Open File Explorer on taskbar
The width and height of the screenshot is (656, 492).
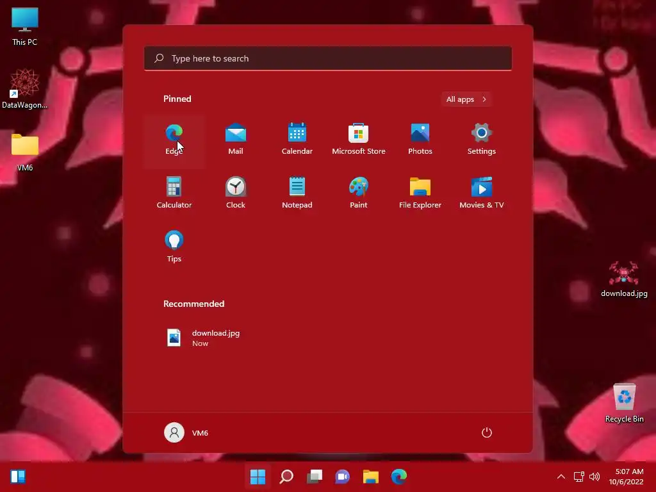tap(371, 477)
